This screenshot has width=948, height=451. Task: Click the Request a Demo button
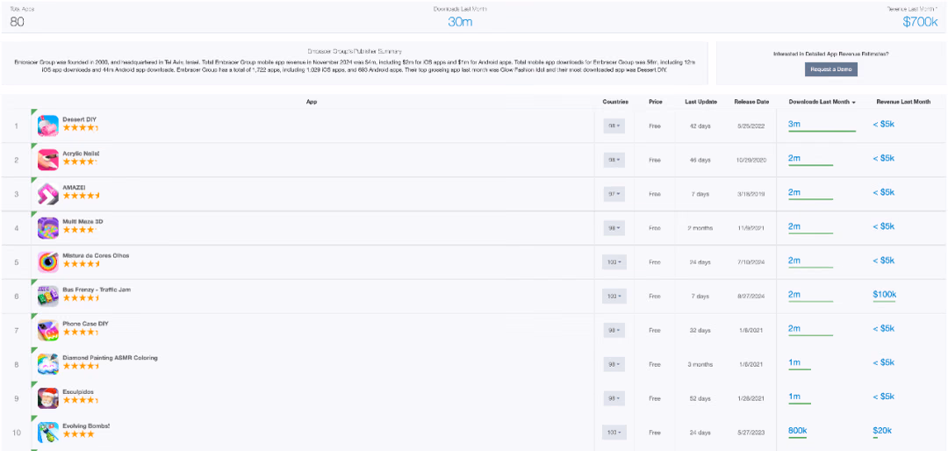[x=830, y=69]
